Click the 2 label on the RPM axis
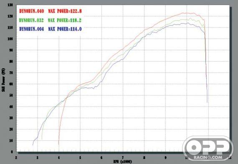238x164 pixels. [16, 158]
